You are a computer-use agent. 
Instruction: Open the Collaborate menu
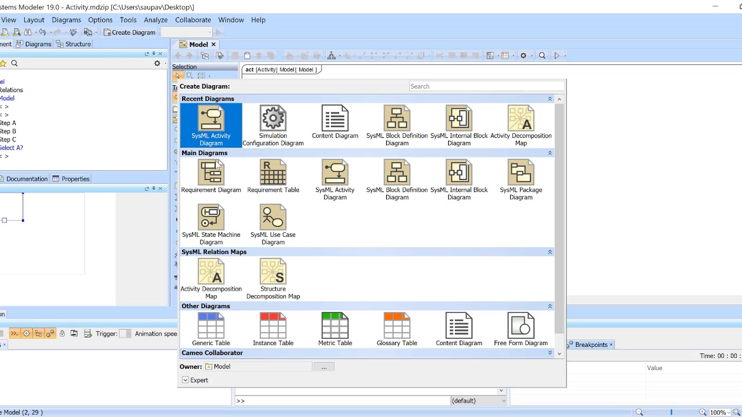(193, 20)
